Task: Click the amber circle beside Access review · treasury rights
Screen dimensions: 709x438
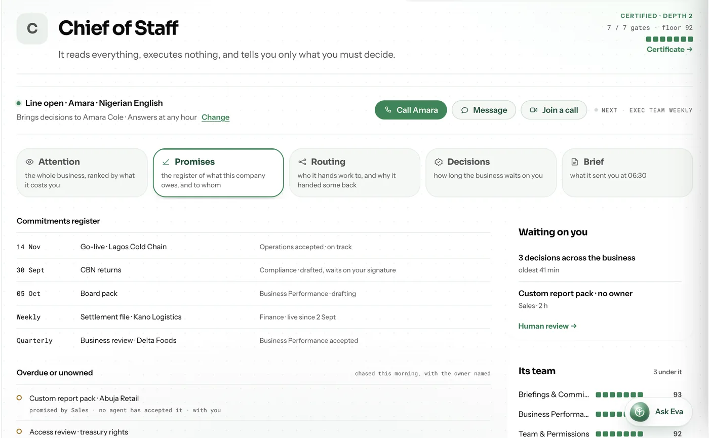Action: coord(19,431)
